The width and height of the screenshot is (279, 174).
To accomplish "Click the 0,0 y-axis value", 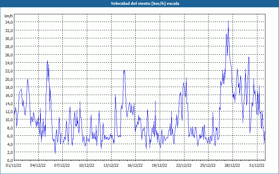I will (10, 160).
